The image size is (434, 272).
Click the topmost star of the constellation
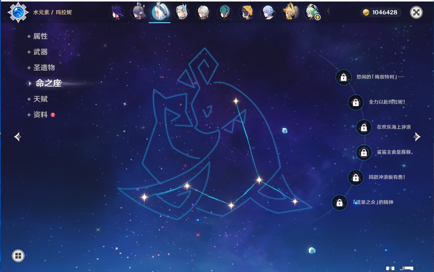(x=236, y=101)
